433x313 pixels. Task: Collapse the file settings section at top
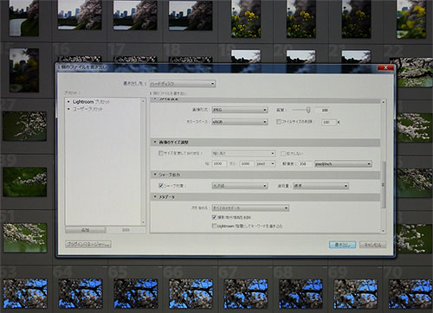265,99
